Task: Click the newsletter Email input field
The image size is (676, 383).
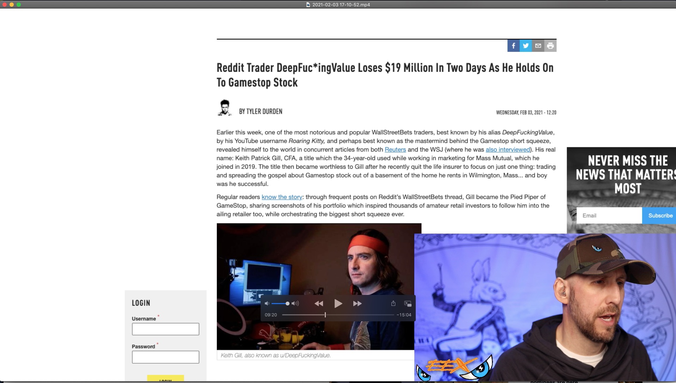Action: pyautogui.click(x=609, y=216)
